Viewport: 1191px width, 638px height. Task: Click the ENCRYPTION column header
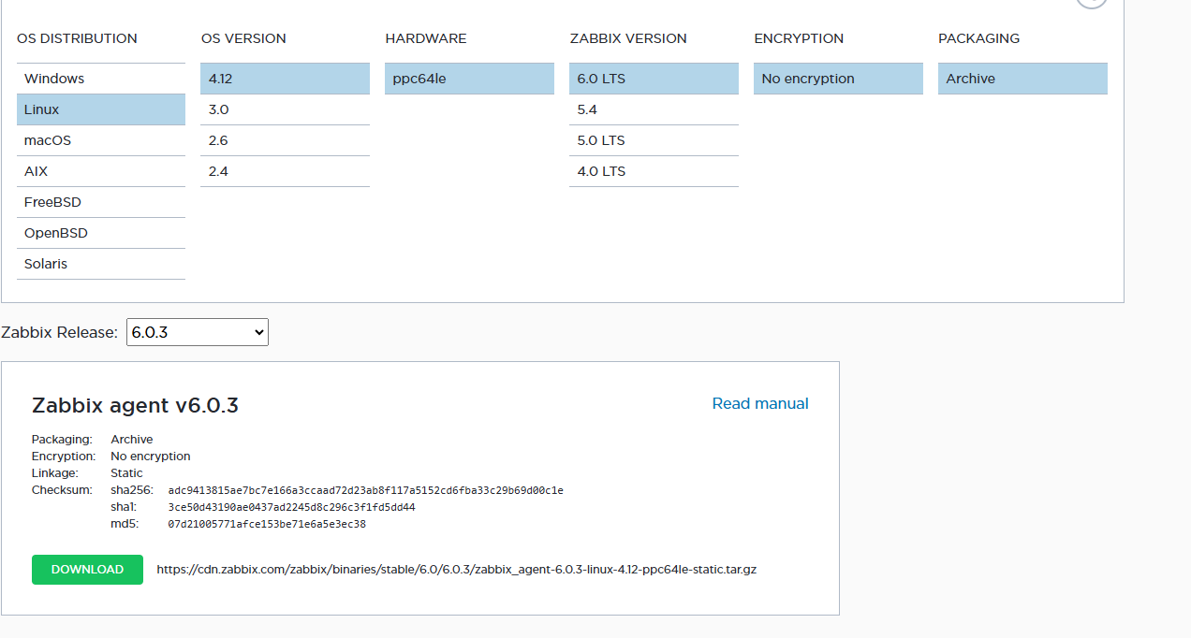point(799,38)
